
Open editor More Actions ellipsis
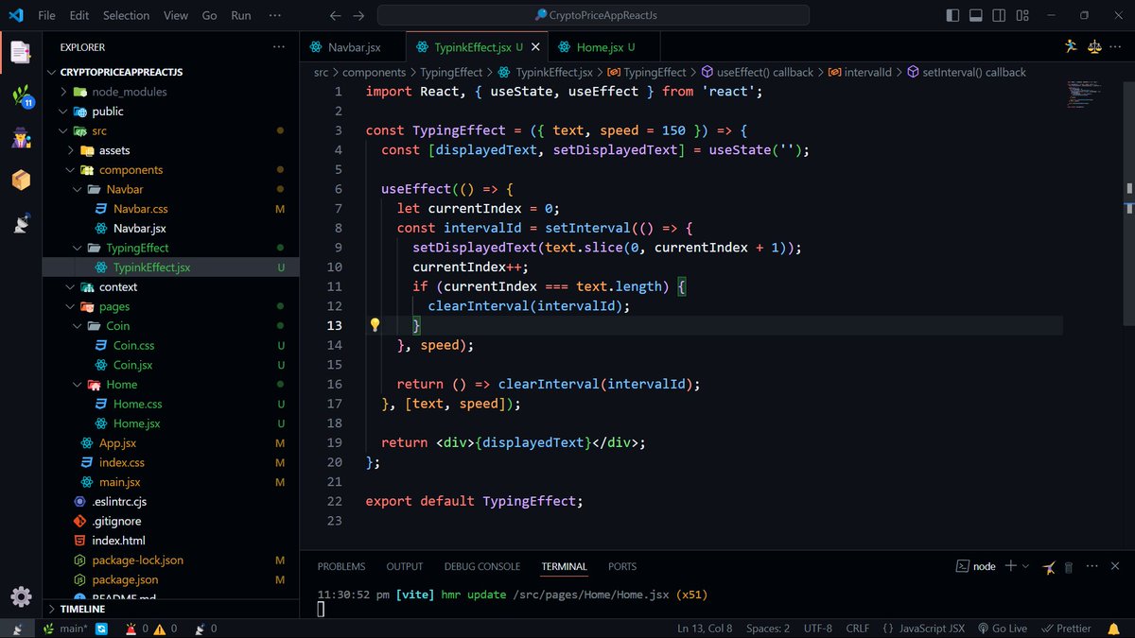pyautogui.click(x=1118, y=46)
